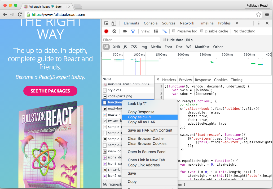The width and height of the screenshot is (273, 189).
Task: Click the browser address bar URL
Action: tap(58, 15)
